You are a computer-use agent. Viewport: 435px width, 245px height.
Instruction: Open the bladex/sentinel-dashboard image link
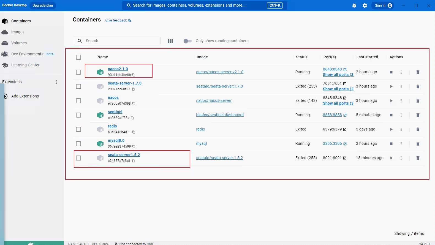(220, 115)
